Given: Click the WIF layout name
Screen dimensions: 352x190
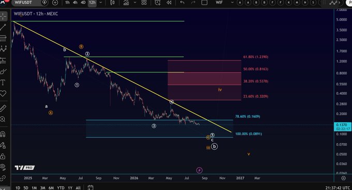Looking at the screenshot, I should click(219, 3).
